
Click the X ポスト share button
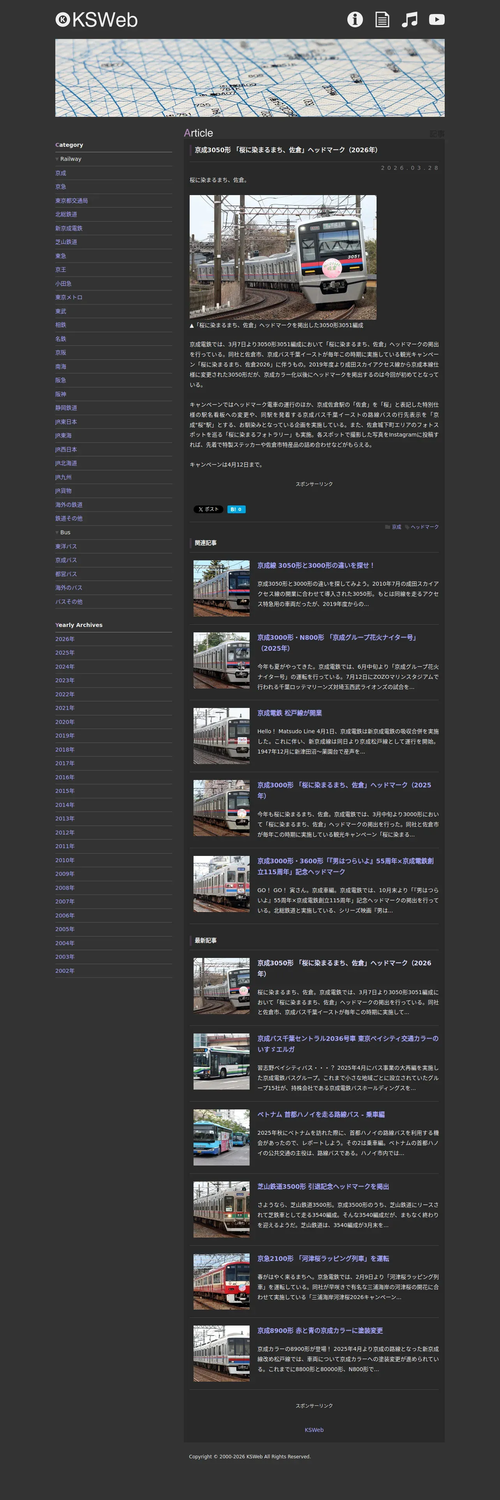click(x=208, y=509)
